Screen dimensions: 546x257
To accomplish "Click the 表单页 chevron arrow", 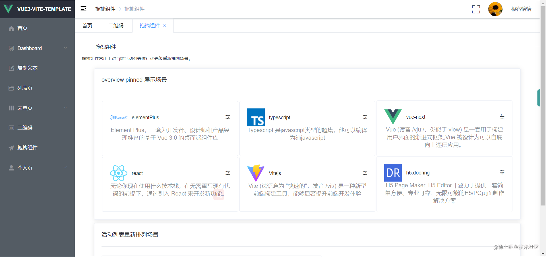I will [65, 108].
